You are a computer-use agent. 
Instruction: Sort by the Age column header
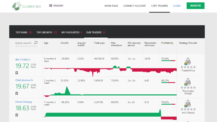[46, 43]
